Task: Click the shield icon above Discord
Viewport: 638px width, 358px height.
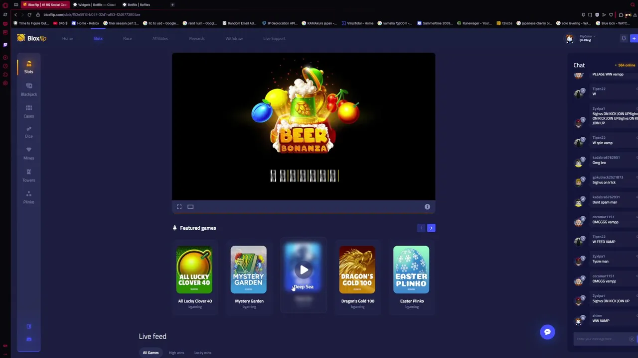Action: click(x=29, y=326)
